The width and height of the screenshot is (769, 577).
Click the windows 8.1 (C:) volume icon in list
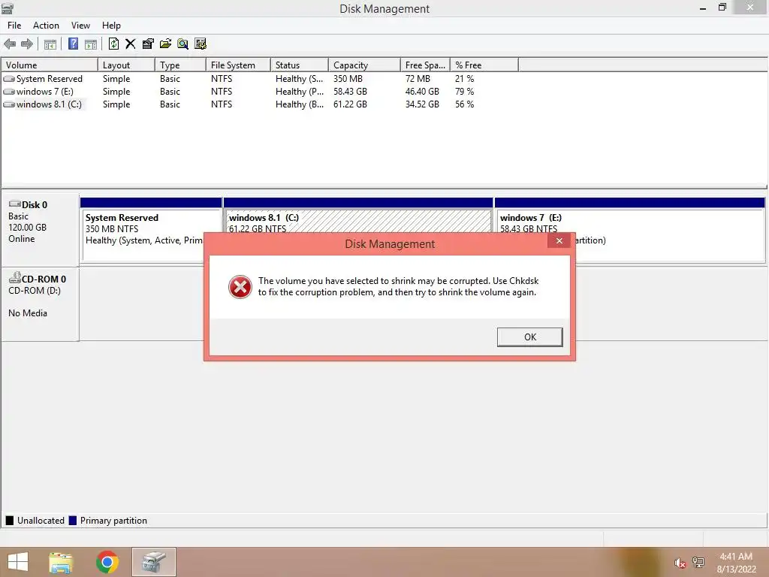(9, 104)
